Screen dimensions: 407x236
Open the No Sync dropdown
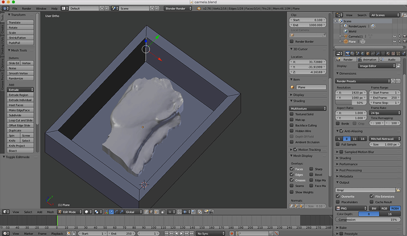[x=210, y=233]
